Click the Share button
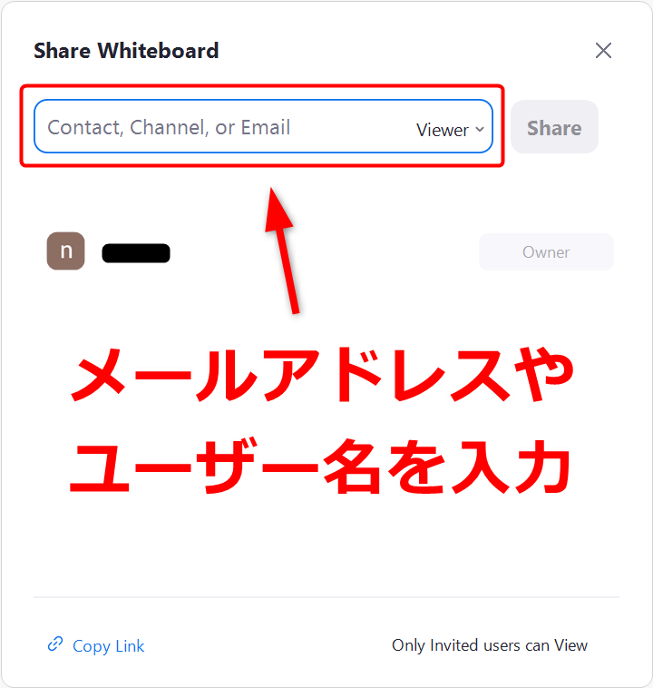653x688 pixels. 554,127
